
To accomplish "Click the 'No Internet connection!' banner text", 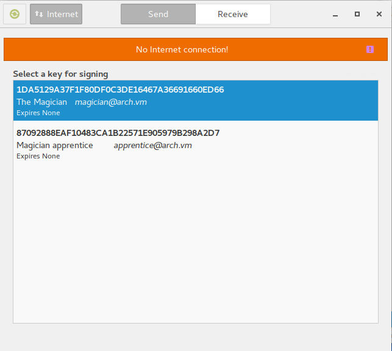I will click(182, 49).
